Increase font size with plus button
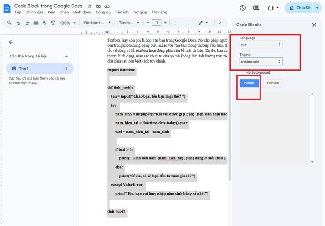Screen dimensions: 325x226 (x=165, y=23)
